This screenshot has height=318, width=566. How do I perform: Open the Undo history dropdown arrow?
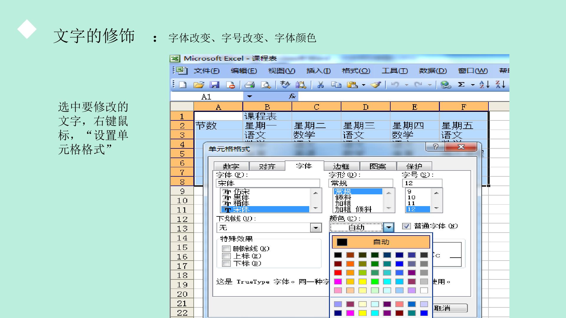(407, 85)
